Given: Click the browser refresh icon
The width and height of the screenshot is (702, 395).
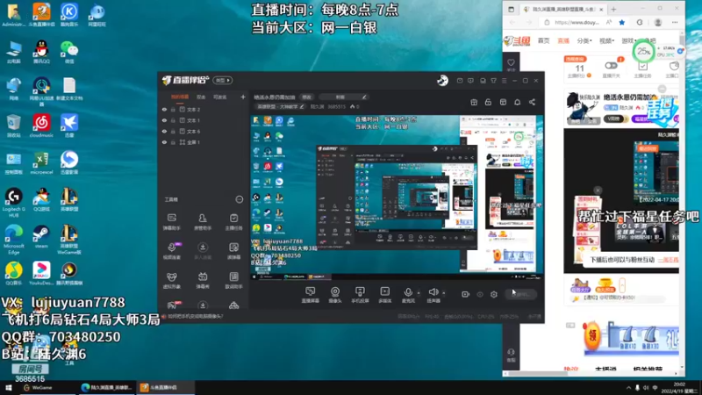Looking at the screenshot, I should (640, 23).
